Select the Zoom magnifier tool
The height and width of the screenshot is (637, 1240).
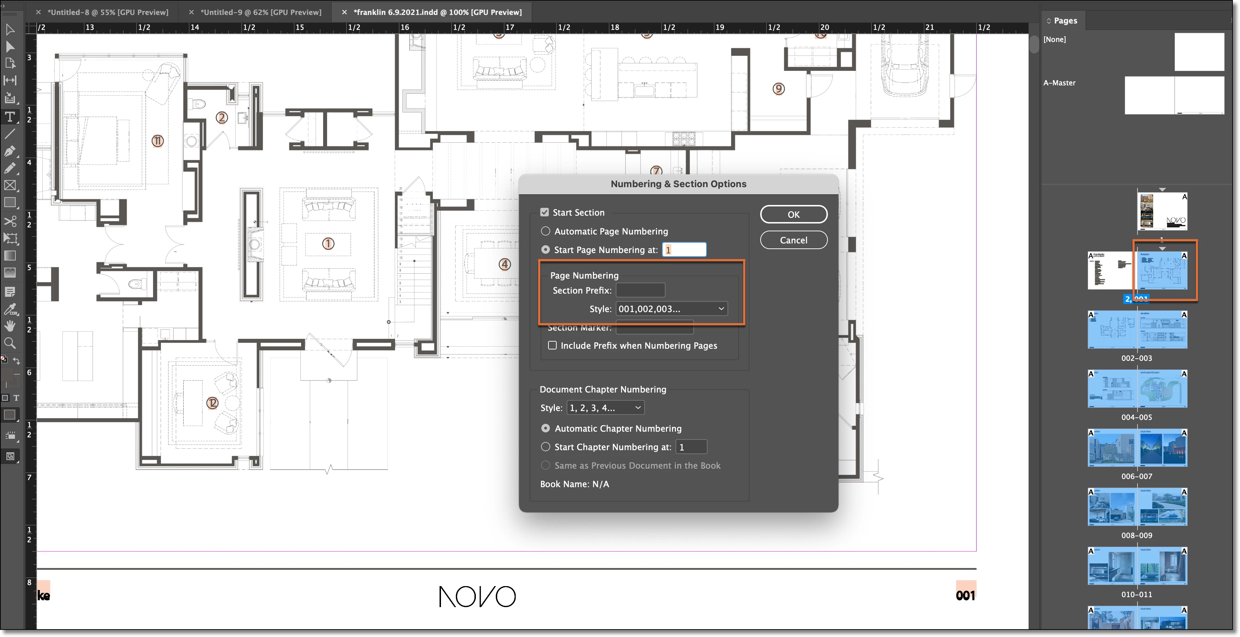click(10, 343)
